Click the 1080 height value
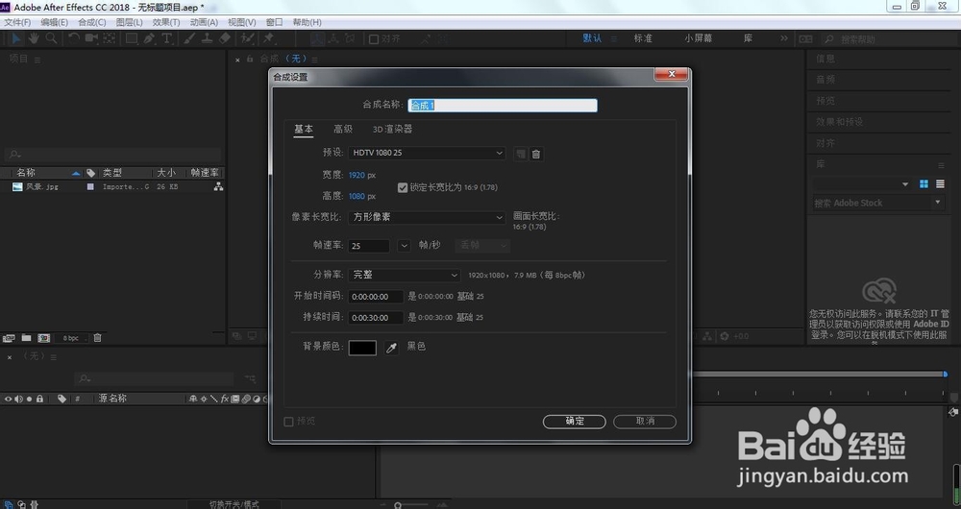This screenshot has width=961, height=509. point(357,196)
